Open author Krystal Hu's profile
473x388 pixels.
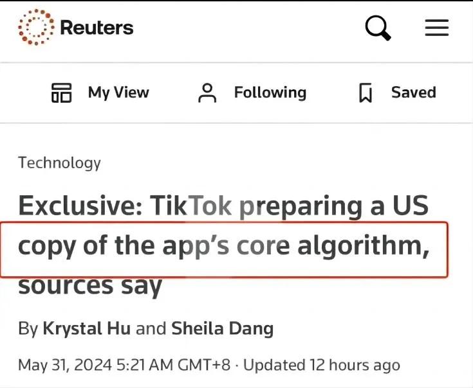86,329
